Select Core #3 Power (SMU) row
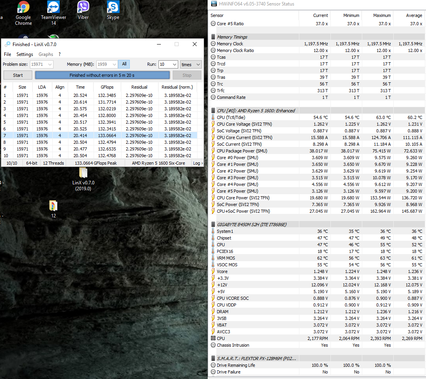Image resolution: width=426 pixels, height=379 pixels. (317, 178)
